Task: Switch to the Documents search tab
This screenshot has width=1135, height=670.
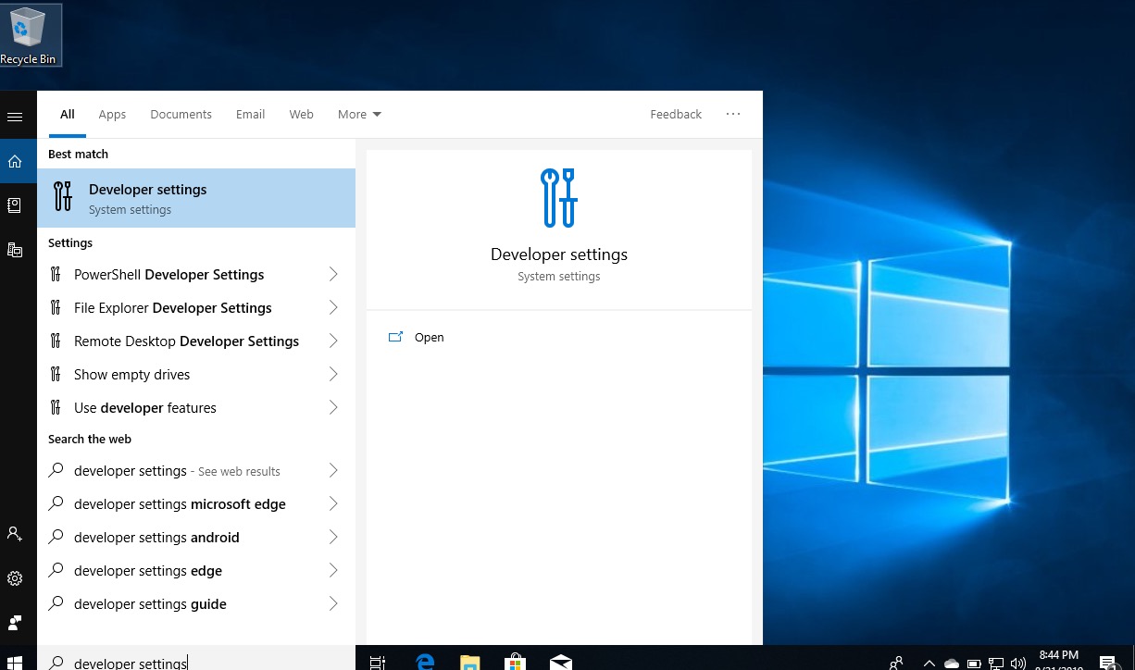Action: coord(181,115)
